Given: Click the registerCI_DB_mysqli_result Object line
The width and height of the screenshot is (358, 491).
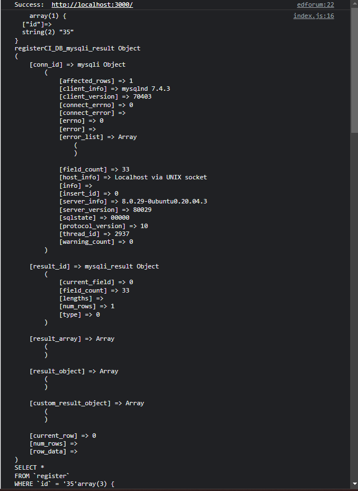Looking at the screenshot, I should (77, 48).
